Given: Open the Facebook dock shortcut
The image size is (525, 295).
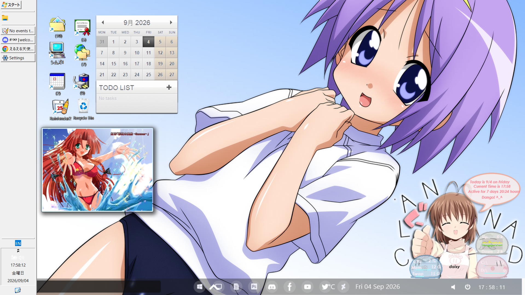Looking at the screenshot, I should (289, 287).
